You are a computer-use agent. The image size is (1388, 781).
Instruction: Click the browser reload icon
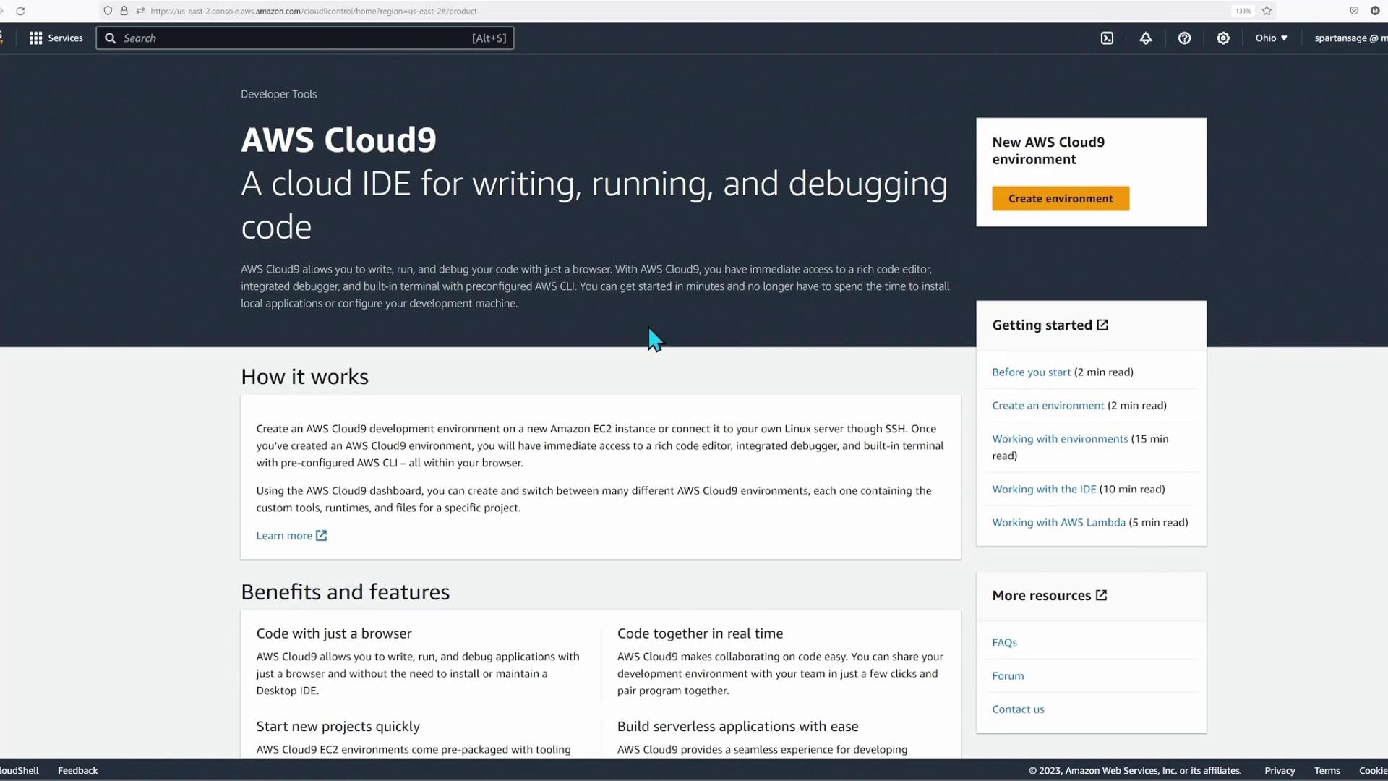(20, 11)
